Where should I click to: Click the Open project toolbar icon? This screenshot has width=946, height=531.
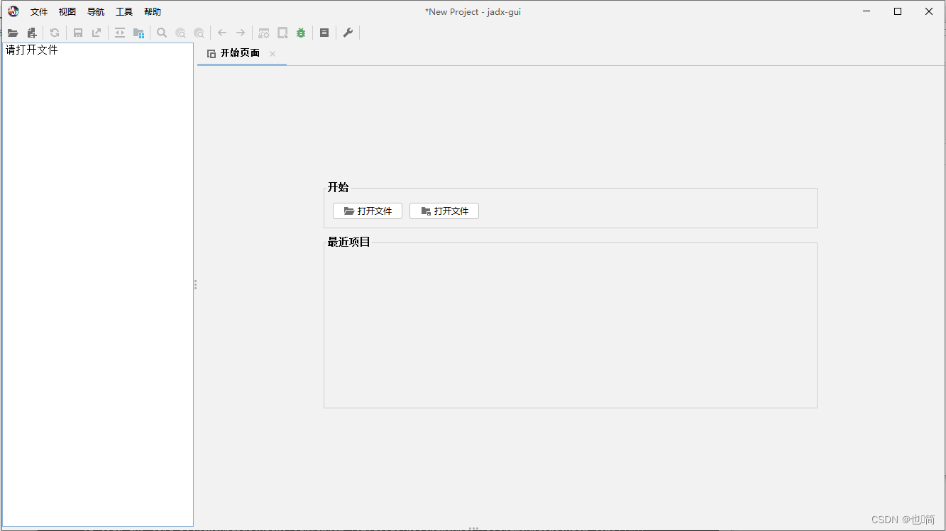click(31, 32)
